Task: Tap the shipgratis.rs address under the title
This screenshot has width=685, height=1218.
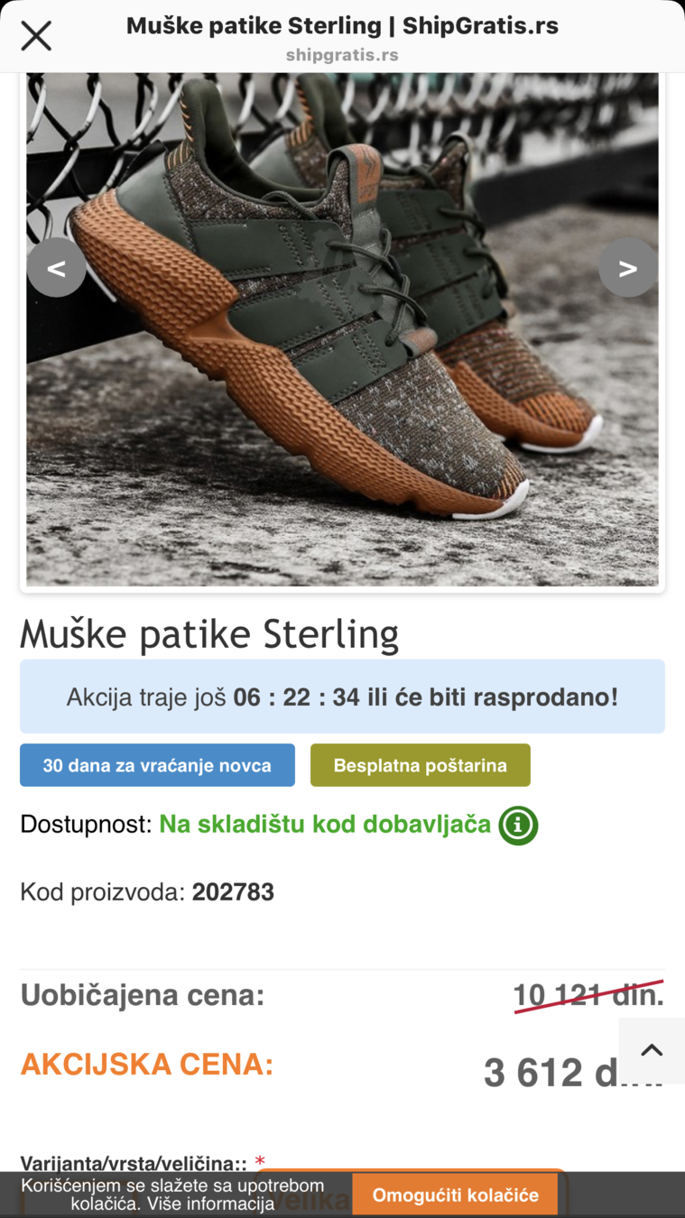Action: 342,55
